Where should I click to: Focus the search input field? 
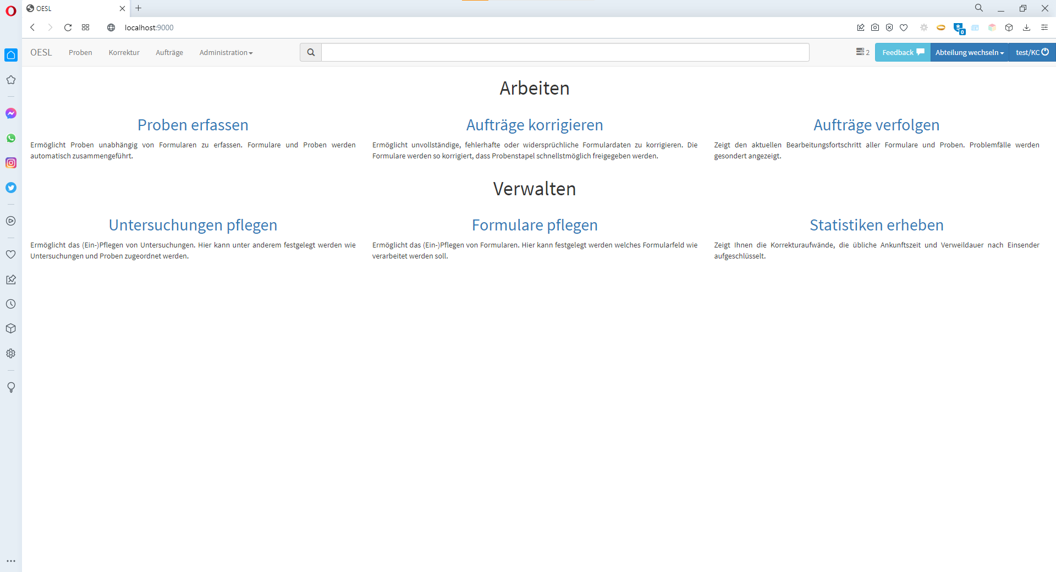565,52
